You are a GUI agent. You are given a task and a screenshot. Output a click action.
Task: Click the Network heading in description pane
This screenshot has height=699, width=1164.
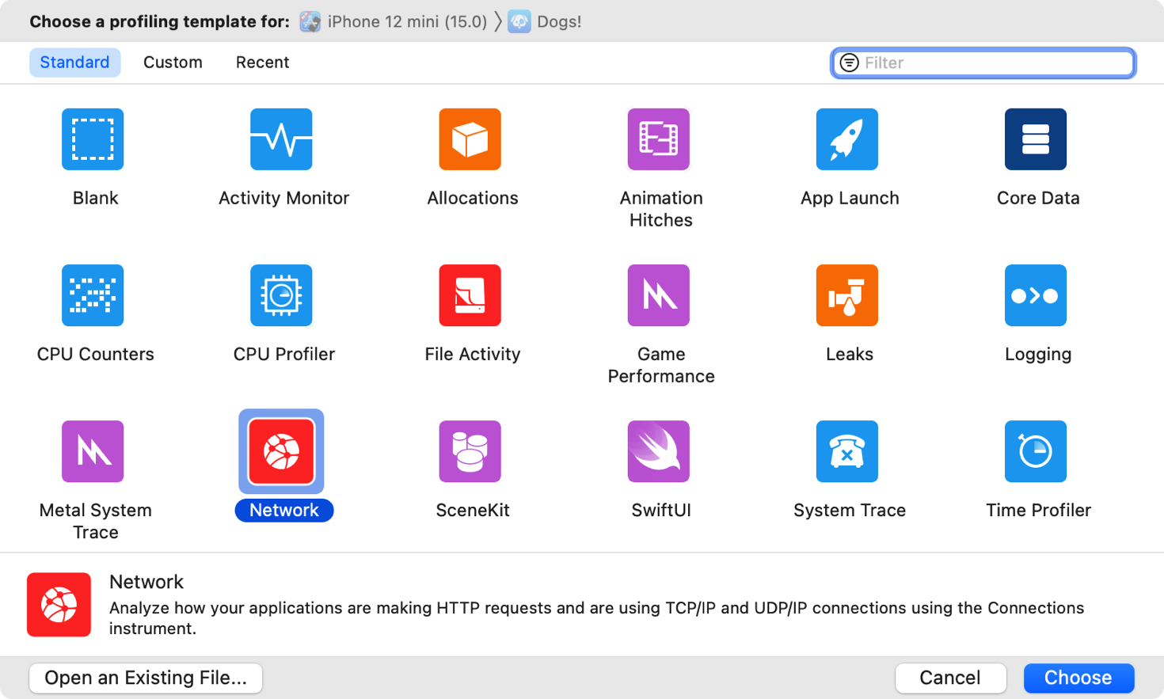[146, 582]
